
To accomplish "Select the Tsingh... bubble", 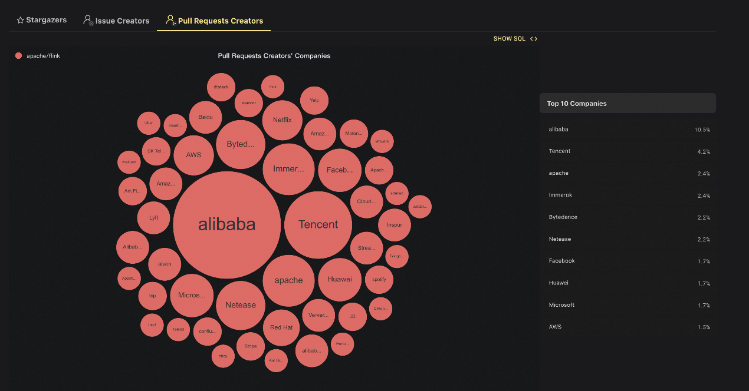I will pos(396,256).
